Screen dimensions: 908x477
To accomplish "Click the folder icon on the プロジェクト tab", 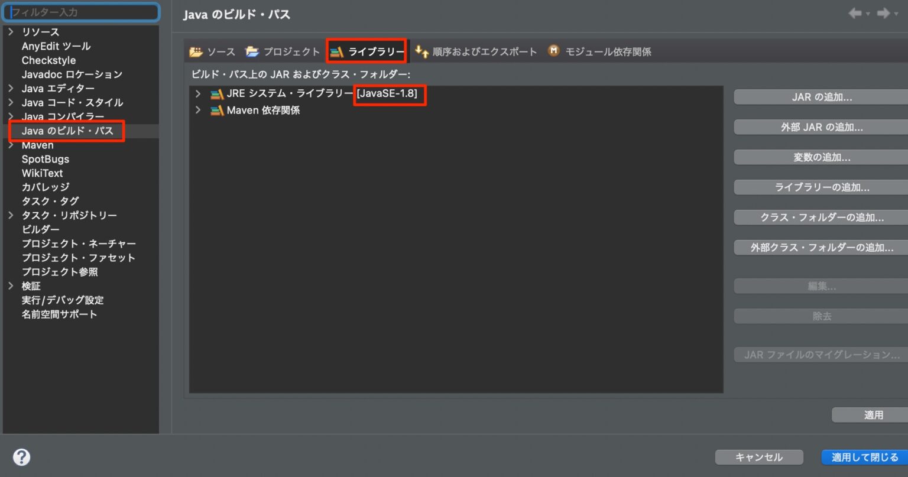I will click(x=252, y=51).
